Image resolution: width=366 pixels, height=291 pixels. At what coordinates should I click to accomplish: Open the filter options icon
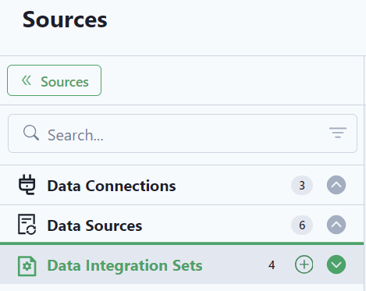[x=338, y=133]
